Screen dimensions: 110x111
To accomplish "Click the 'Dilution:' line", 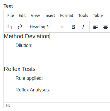I will point(24,45).
